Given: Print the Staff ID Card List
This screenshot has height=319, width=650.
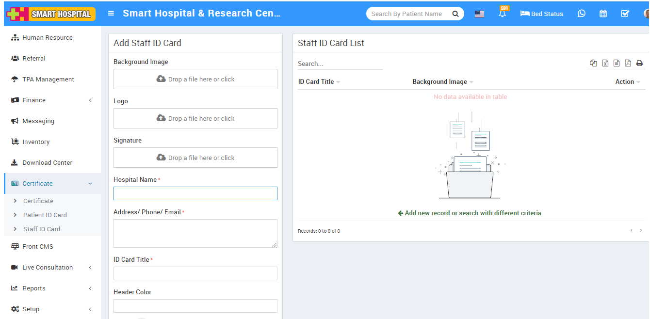Looking at the screenshot, I should click(x=640, y=63).
